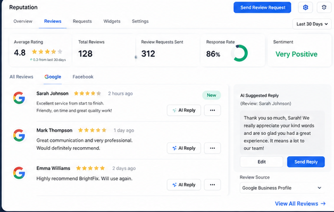Click Google logo beside Sarah Johnson review
The width and height of the screenshot is (334, 212).
(x=19, y=98)
